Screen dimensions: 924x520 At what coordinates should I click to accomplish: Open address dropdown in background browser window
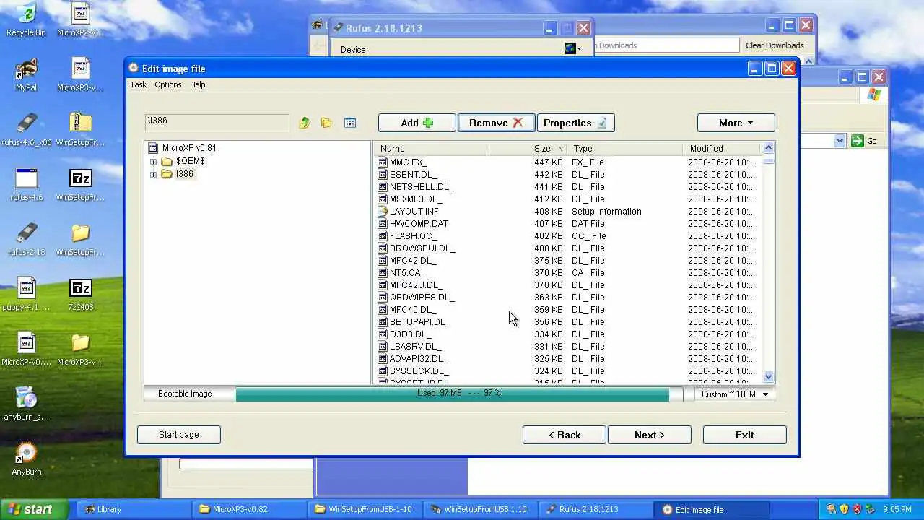point(840,141)
